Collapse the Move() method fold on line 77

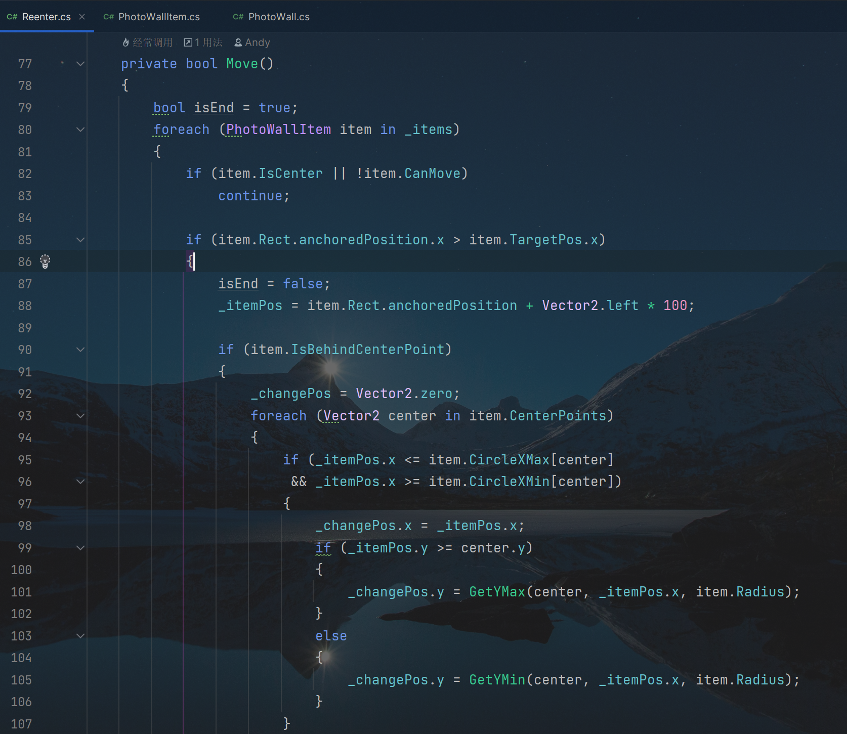click(80, 64)
